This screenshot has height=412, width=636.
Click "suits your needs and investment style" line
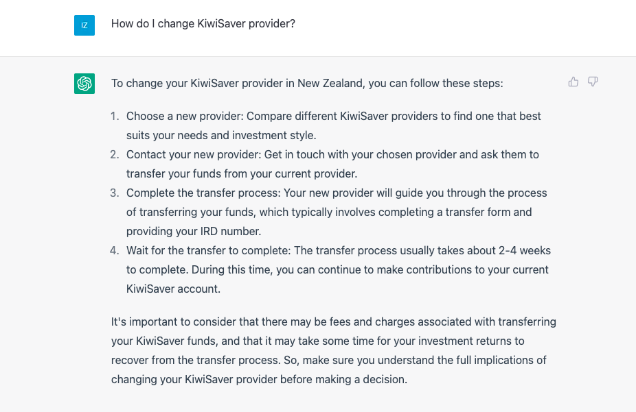click(x=221, y=135)
